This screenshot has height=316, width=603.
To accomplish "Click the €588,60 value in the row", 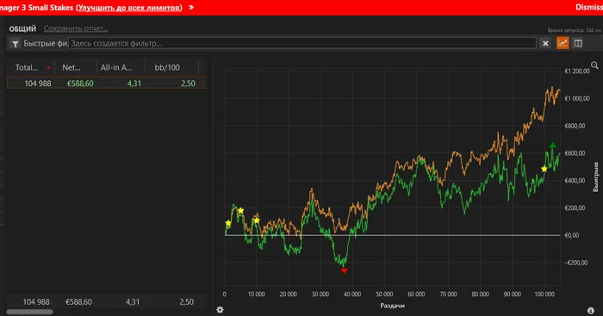I will pos(80,84).
